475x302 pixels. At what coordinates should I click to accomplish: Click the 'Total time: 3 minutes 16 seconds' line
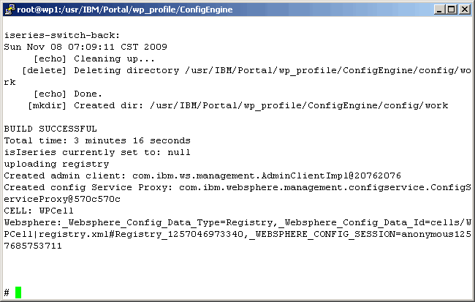(97, 140)
